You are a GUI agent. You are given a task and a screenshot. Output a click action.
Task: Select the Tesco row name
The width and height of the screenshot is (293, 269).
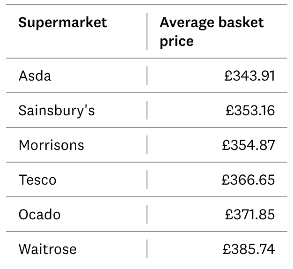point(37,180)
